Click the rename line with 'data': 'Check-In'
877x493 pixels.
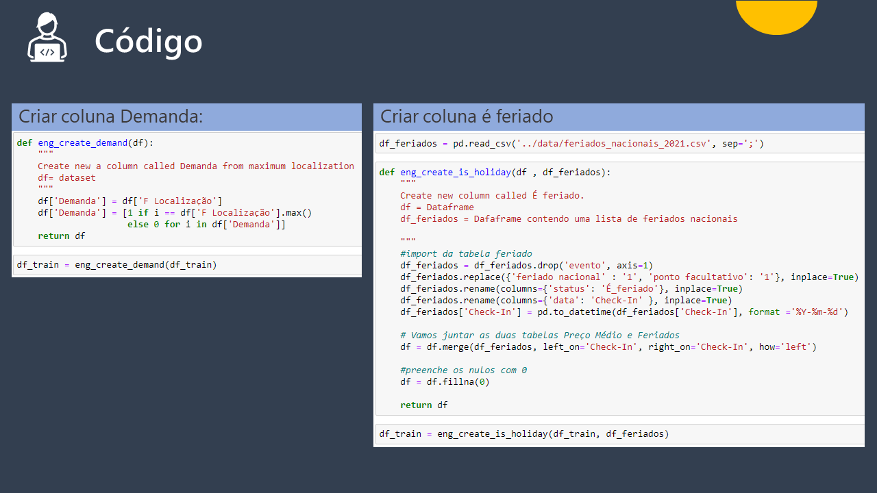[566, 301]
